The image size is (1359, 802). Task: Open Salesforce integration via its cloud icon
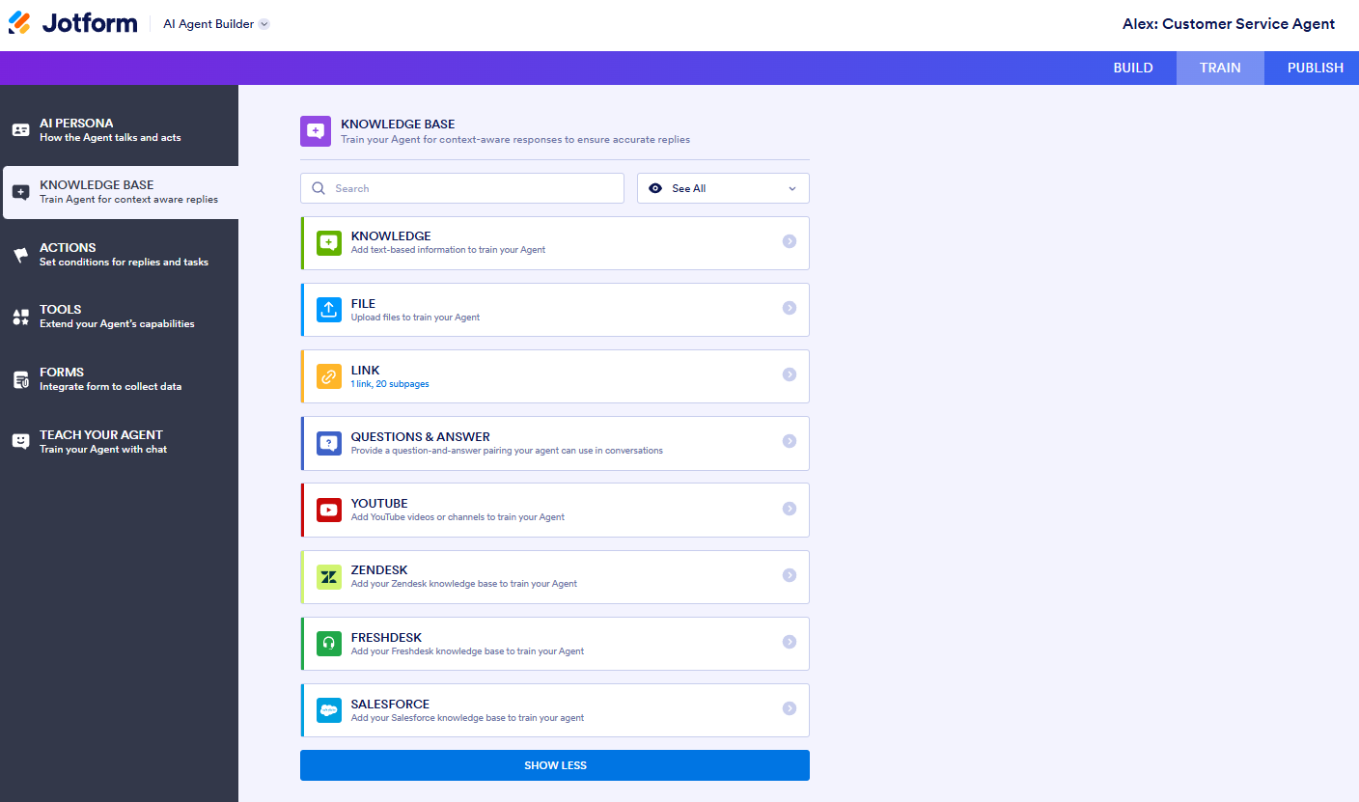(328, 709)
